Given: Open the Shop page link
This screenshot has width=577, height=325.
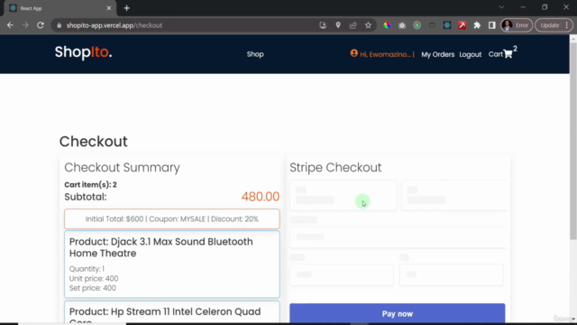Looking at the screenshot, I should 255,54.
